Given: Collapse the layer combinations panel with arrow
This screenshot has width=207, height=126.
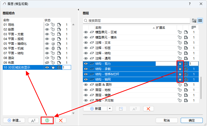Looking at the screenshot, I should 78,9.
